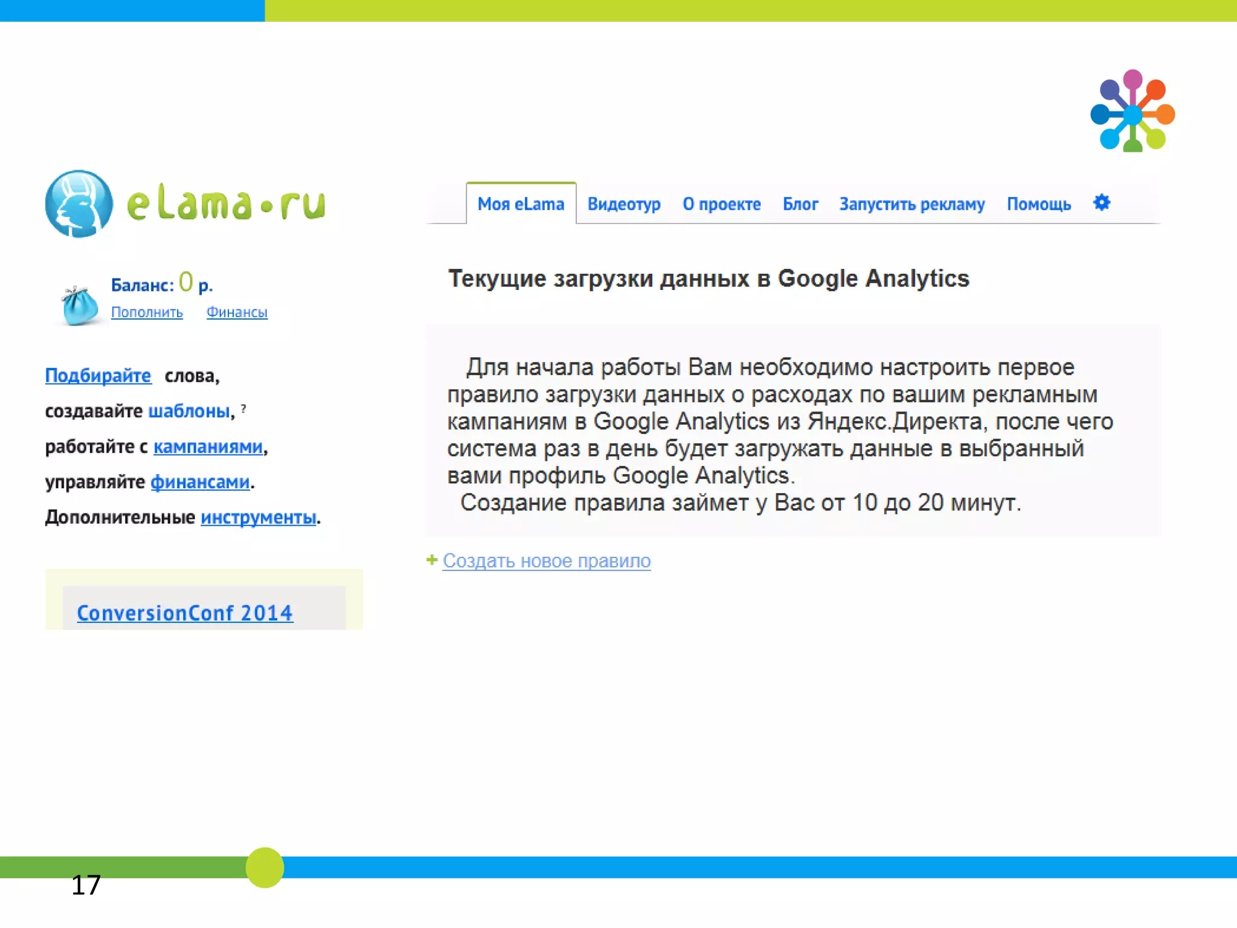Open settings via the gear icon
Viewport: 1237px width, 928px height.
[1101, 203]
